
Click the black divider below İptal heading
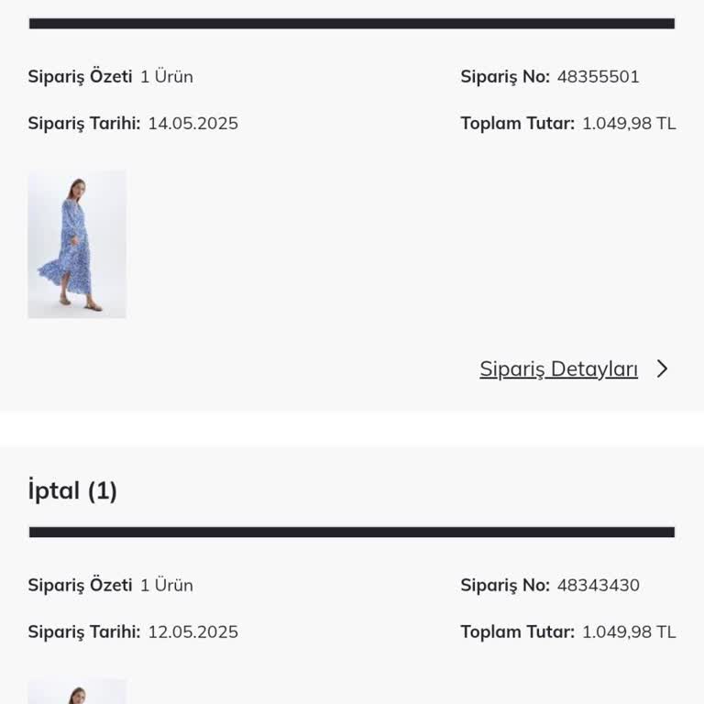pos(352,533)
